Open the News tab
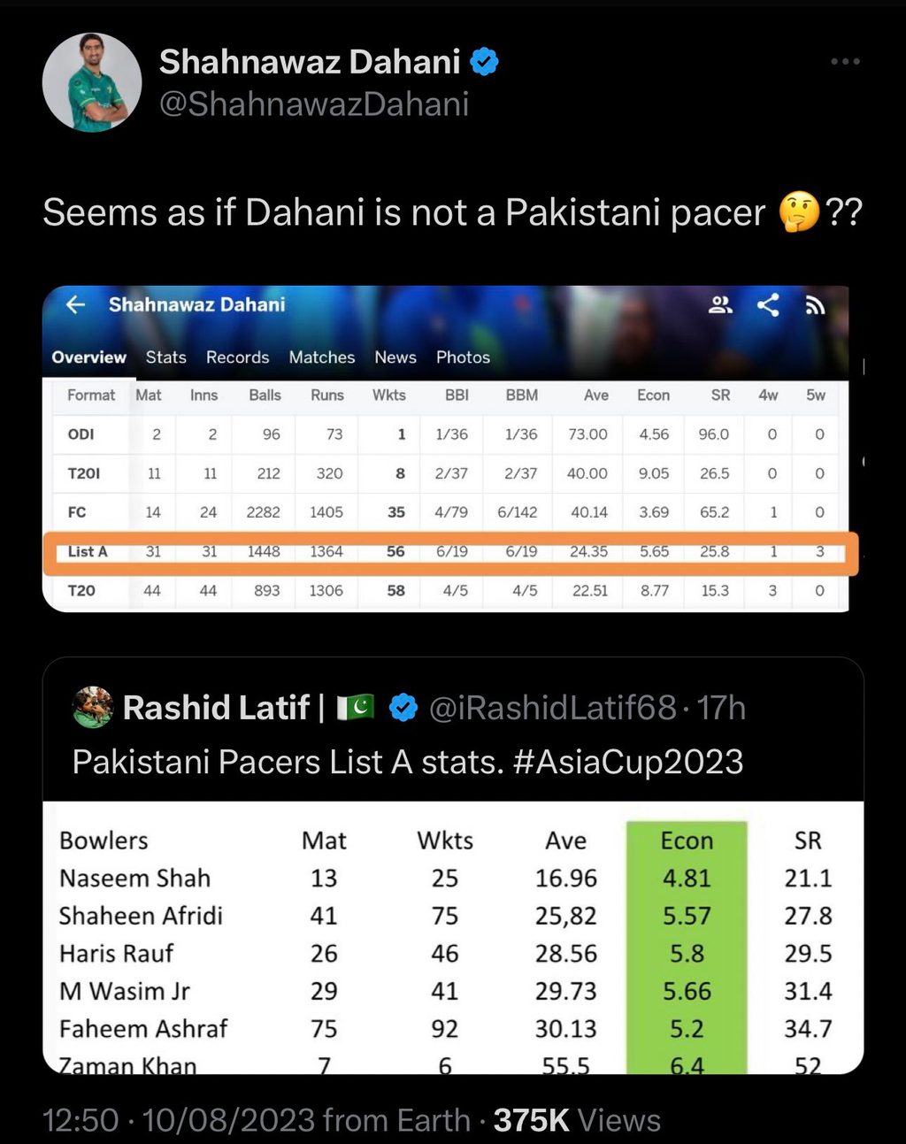Viewport: 906px width, 1144px height. 395,357
